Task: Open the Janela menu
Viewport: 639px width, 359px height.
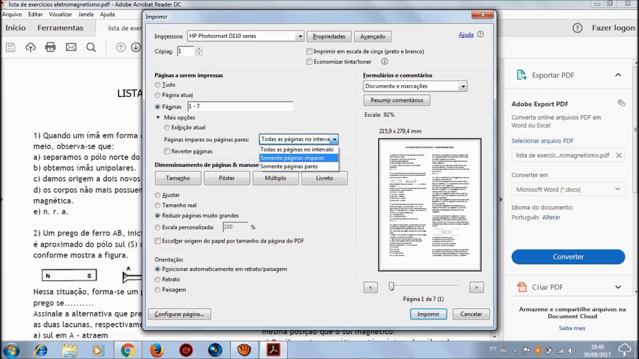Action: (86, 14)
